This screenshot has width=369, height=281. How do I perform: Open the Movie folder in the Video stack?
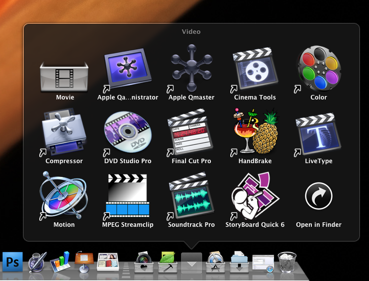coord(64,76)
